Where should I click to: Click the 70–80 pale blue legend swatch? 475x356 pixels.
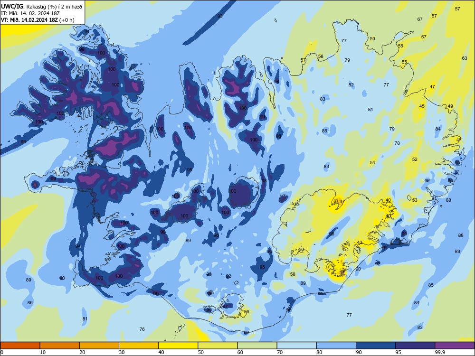pyautogui.click(x=296, y=346)
